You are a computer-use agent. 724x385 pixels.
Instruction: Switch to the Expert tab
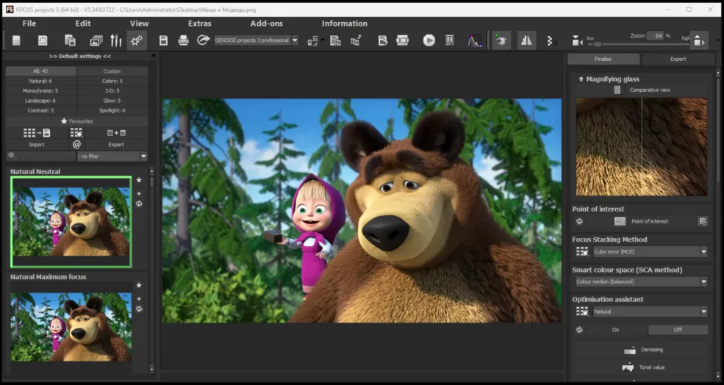pyautogui.click(x=678, y=59)
